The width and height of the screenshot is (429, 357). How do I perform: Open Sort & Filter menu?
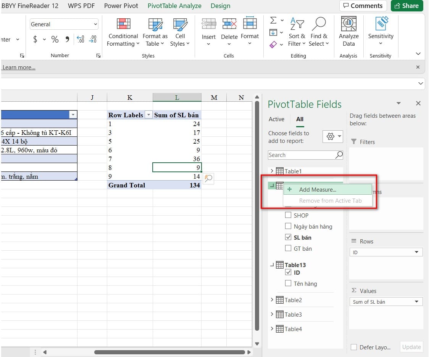297,32
